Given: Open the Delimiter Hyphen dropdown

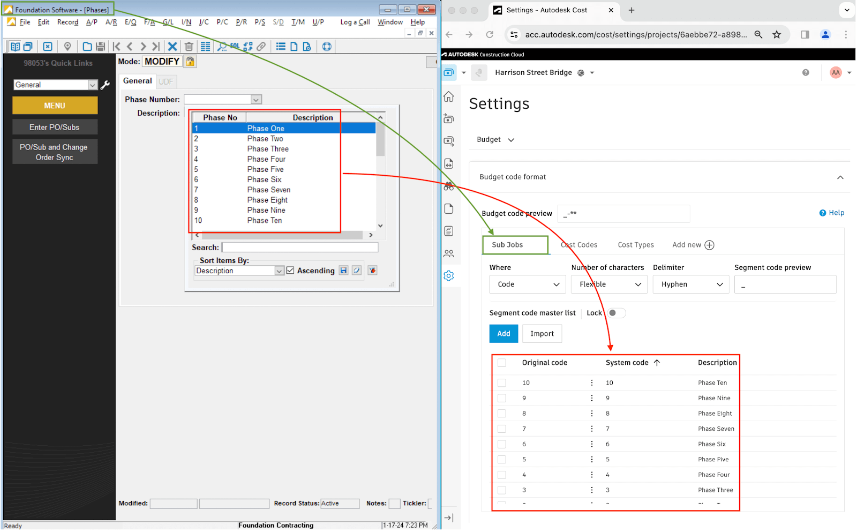Looking at the screenshot, I should (x=691, y=284).
